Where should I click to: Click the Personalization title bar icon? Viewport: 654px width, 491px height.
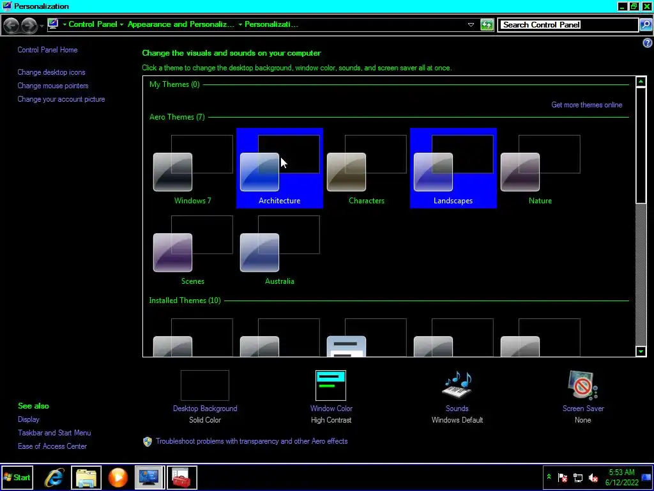[x=6, y=6]
